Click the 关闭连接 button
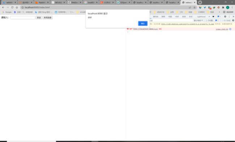The image size is (235, 142). pos(47,18)
